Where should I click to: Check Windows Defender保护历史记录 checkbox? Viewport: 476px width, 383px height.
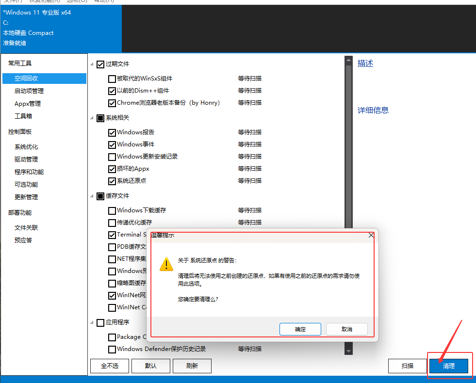click(x=112, y=349)
